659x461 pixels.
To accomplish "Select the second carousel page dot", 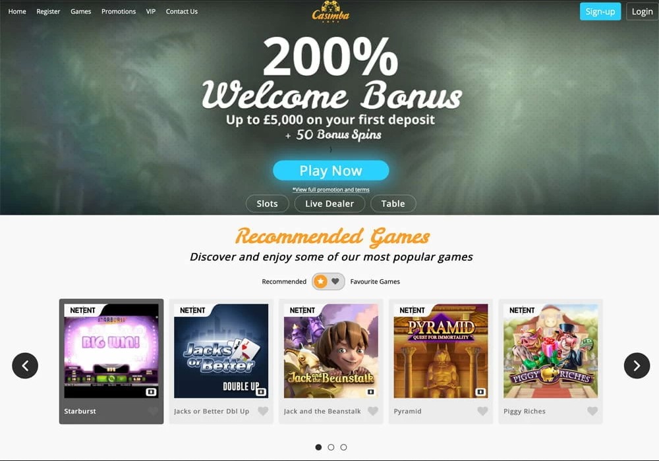I will click(331, 447).
